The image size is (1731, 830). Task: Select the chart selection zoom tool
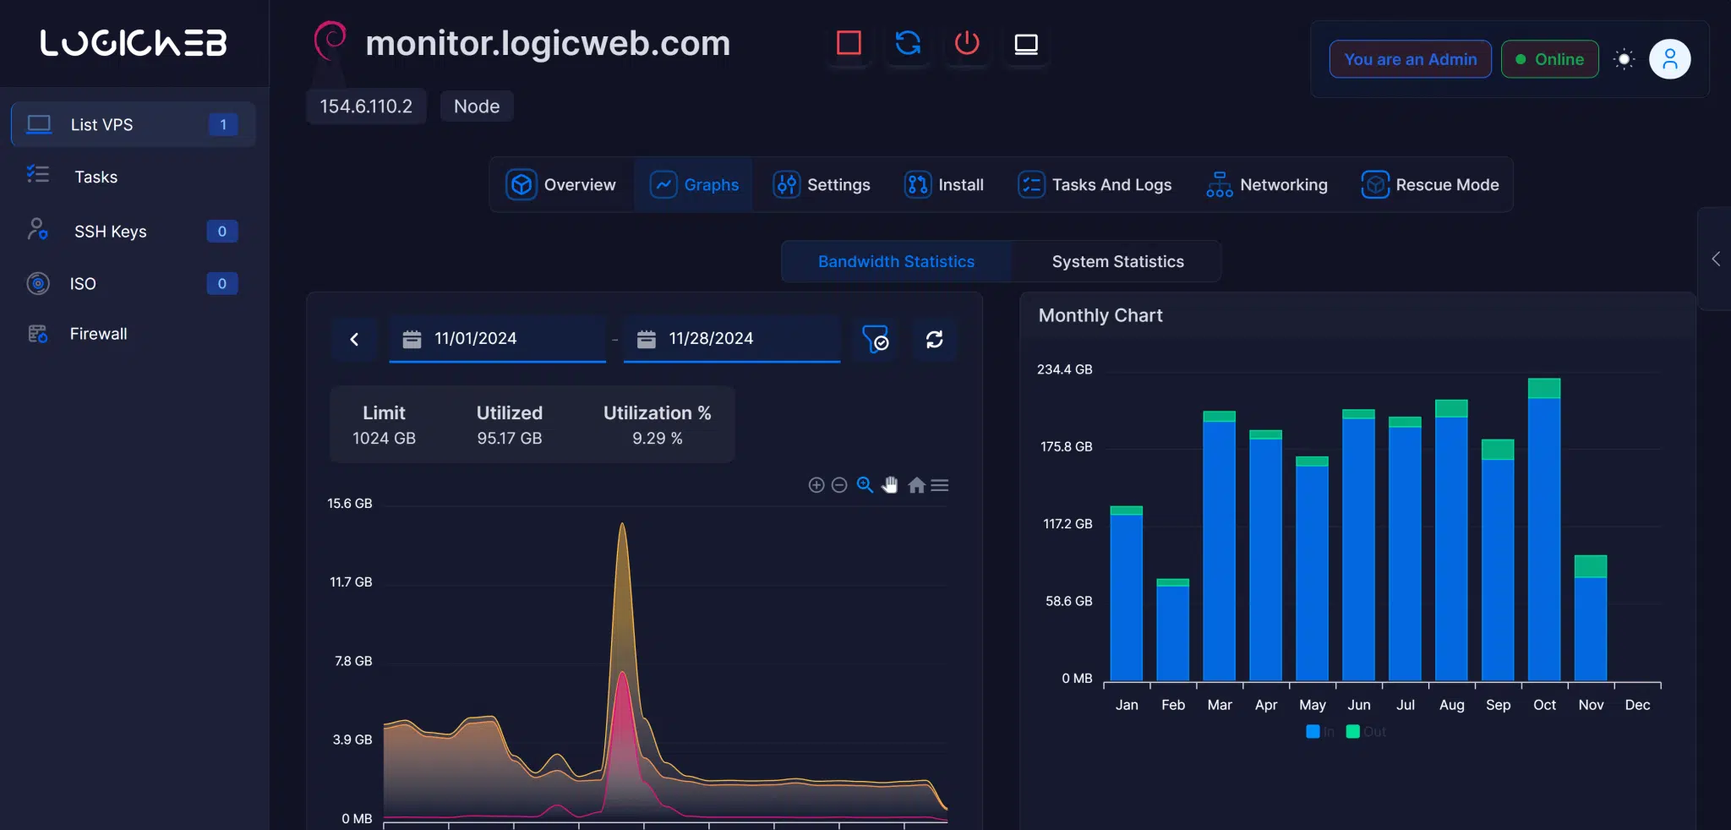[865, 485]
